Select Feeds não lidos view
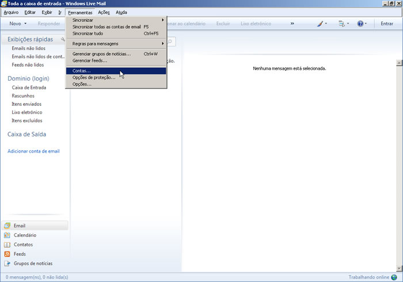 28,64
